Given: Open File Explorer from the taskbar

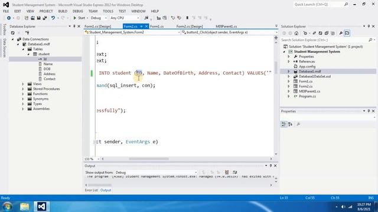Looking at the screenshot, I should 24,207.
